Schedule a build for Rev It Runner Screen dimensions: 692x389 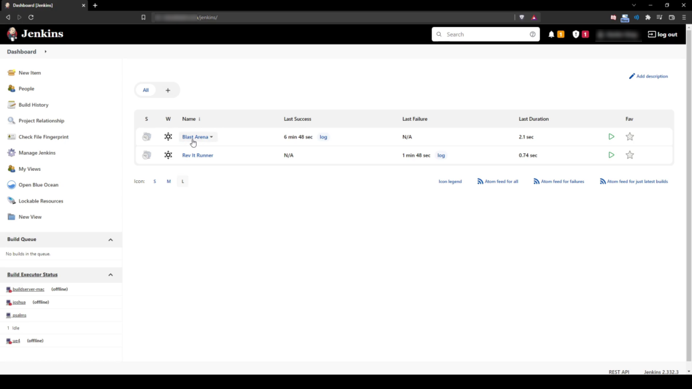611,155
